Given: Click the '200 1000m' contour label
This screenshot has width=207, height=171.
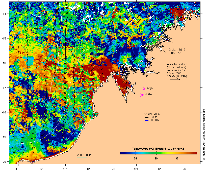Looking at the screenshot, I should [x=84, y=155].
